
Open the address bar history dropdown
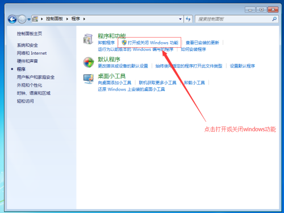pyautogui.click(x=180, y=19)
